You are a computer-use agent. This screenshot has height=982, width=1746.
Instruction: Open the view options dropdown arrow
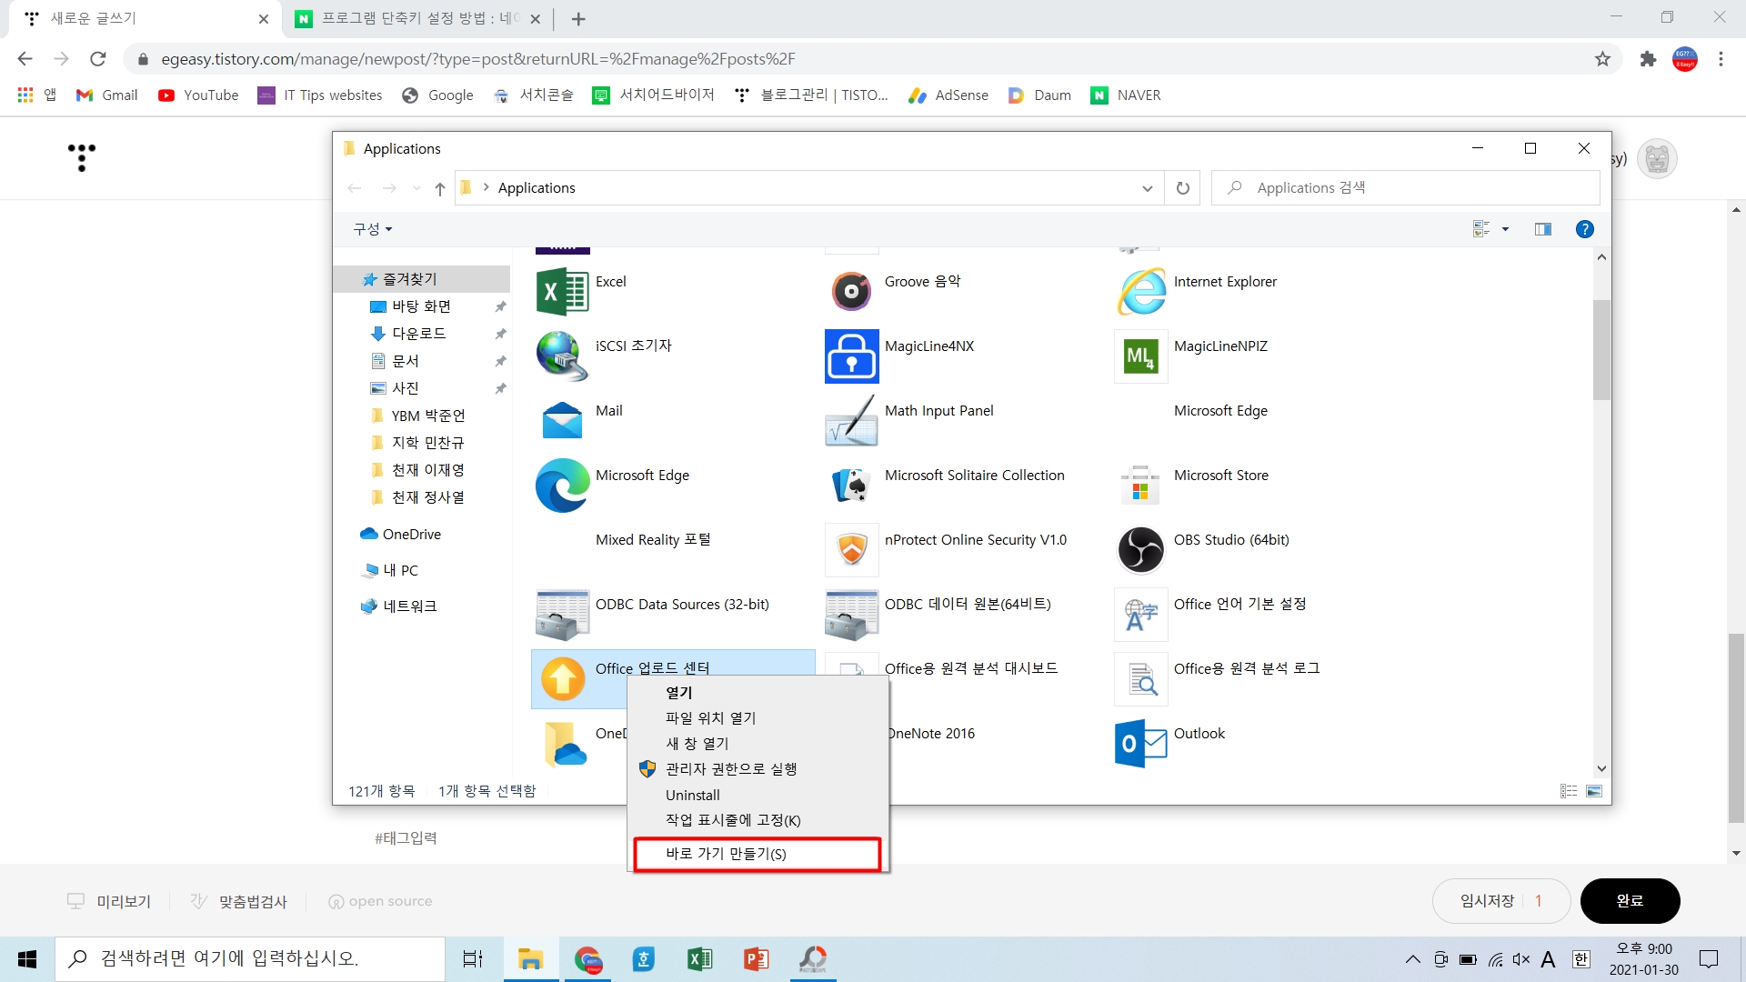tap(1505, 229)
